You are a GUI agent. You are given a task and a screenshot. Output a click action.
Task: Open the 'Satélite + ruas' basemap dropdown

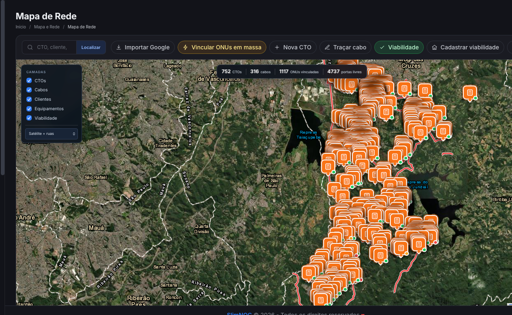pyautogui.click(x=52, y=134)
